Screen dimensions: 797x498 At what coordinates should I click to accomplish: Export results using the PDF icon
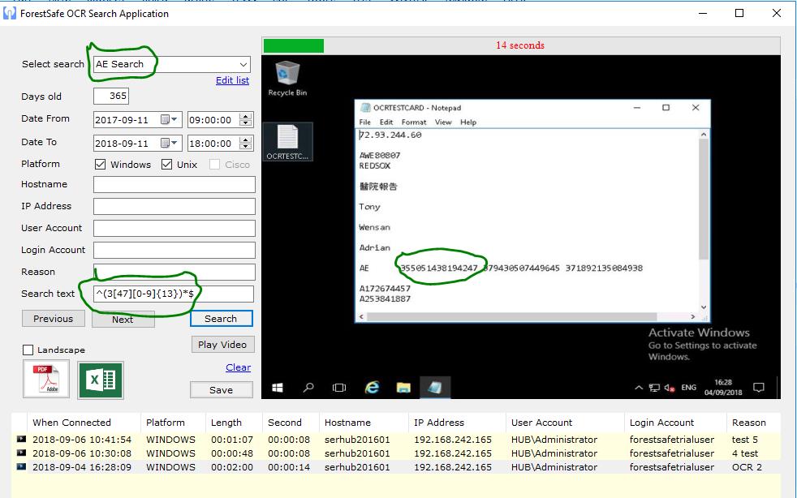46,380
